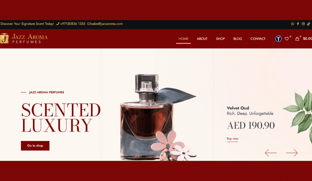Show previous slide with left arrow
Viewport: 312px width, 181px height.
tap(271, 153)
